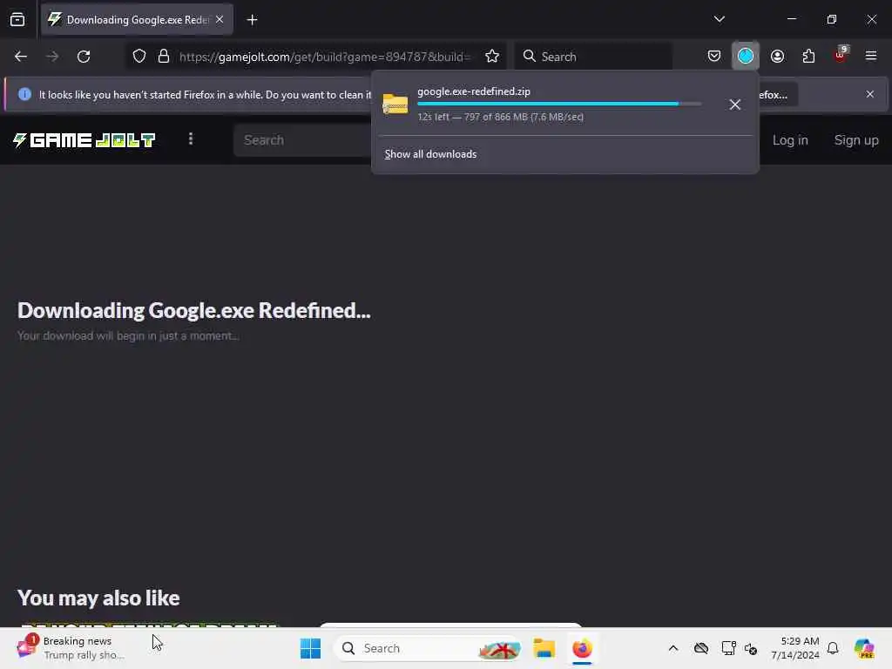Open Breaking news widget on taskbar

click(x=70, y=648)
